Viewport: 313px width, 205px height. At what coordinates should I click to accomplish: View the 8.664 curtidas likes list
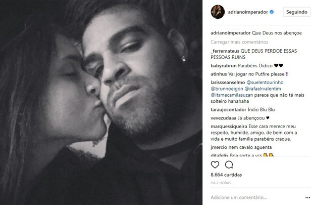226,175
